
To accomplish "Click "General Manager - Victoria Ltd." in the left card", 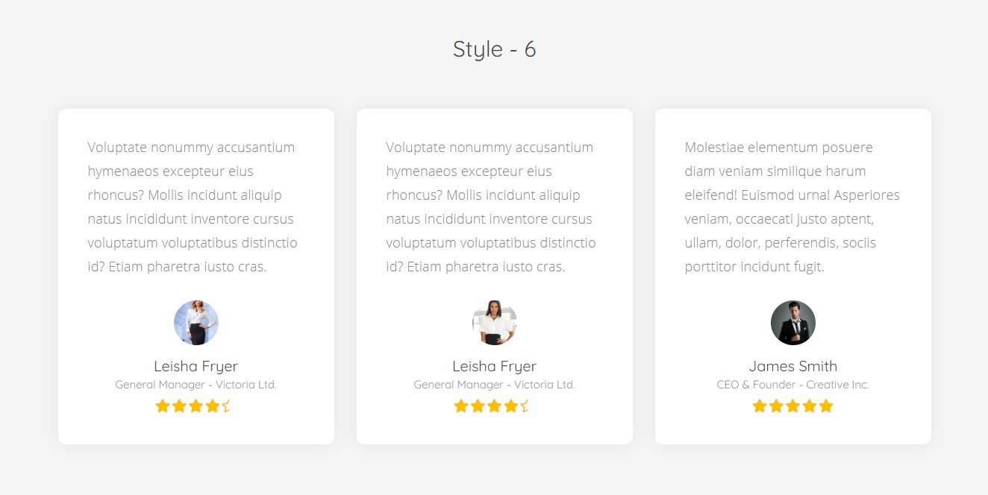I will tap(196, 385).
